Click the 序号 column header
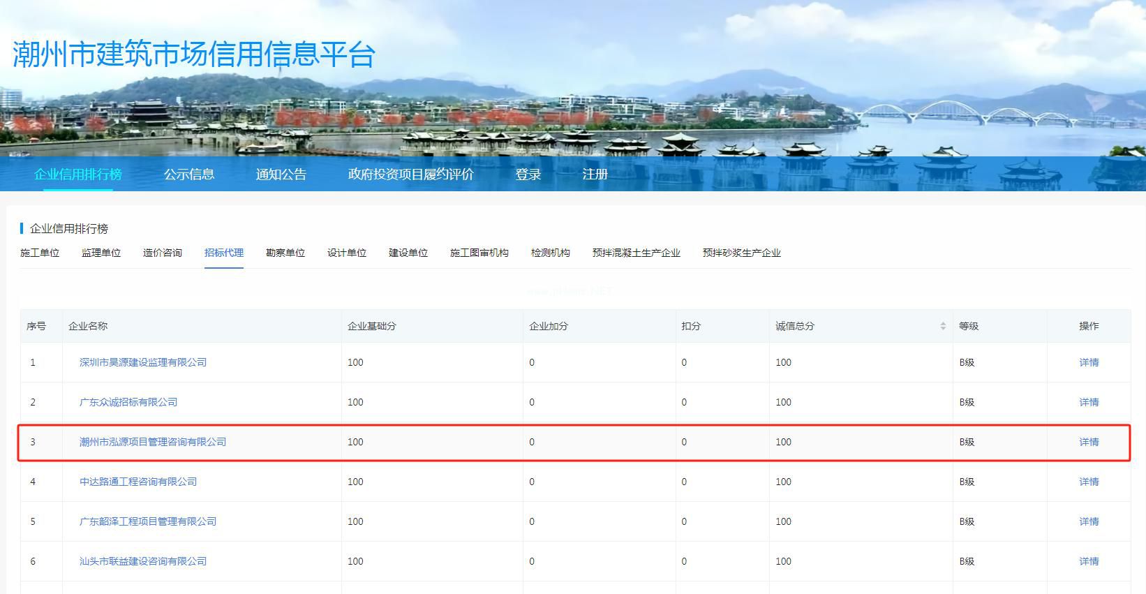The image size is (1146, 594). point(36,326)
